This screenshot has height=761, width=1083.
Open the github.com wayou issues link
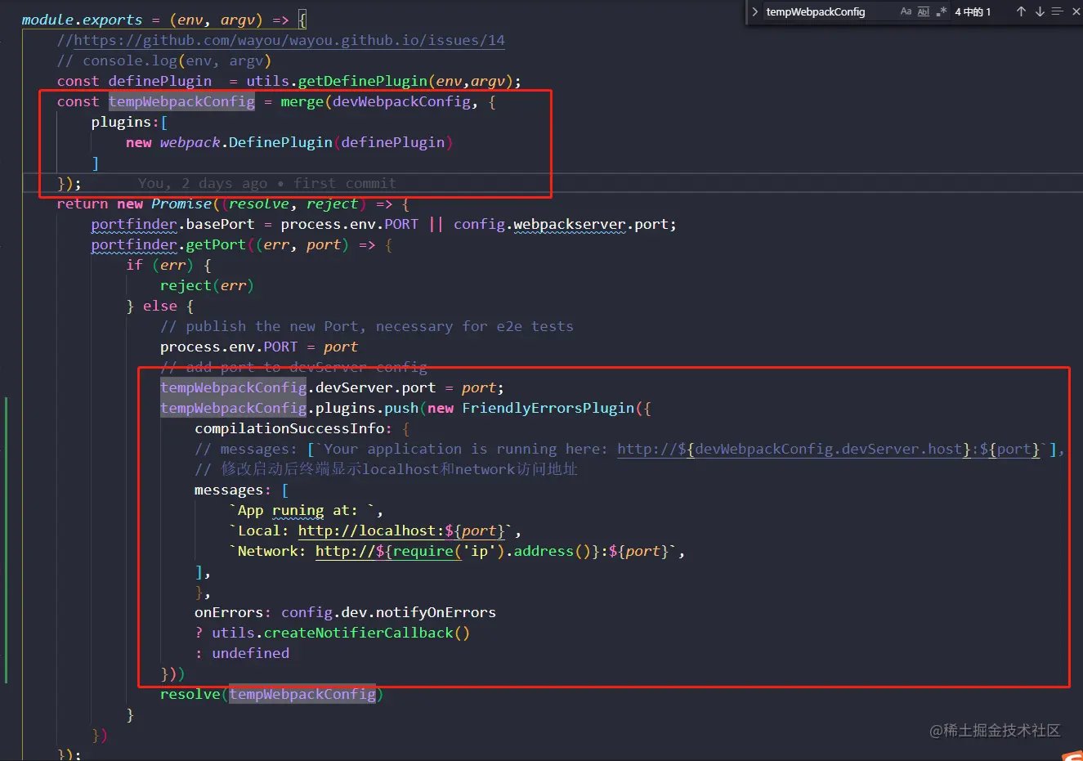point(289,40)
